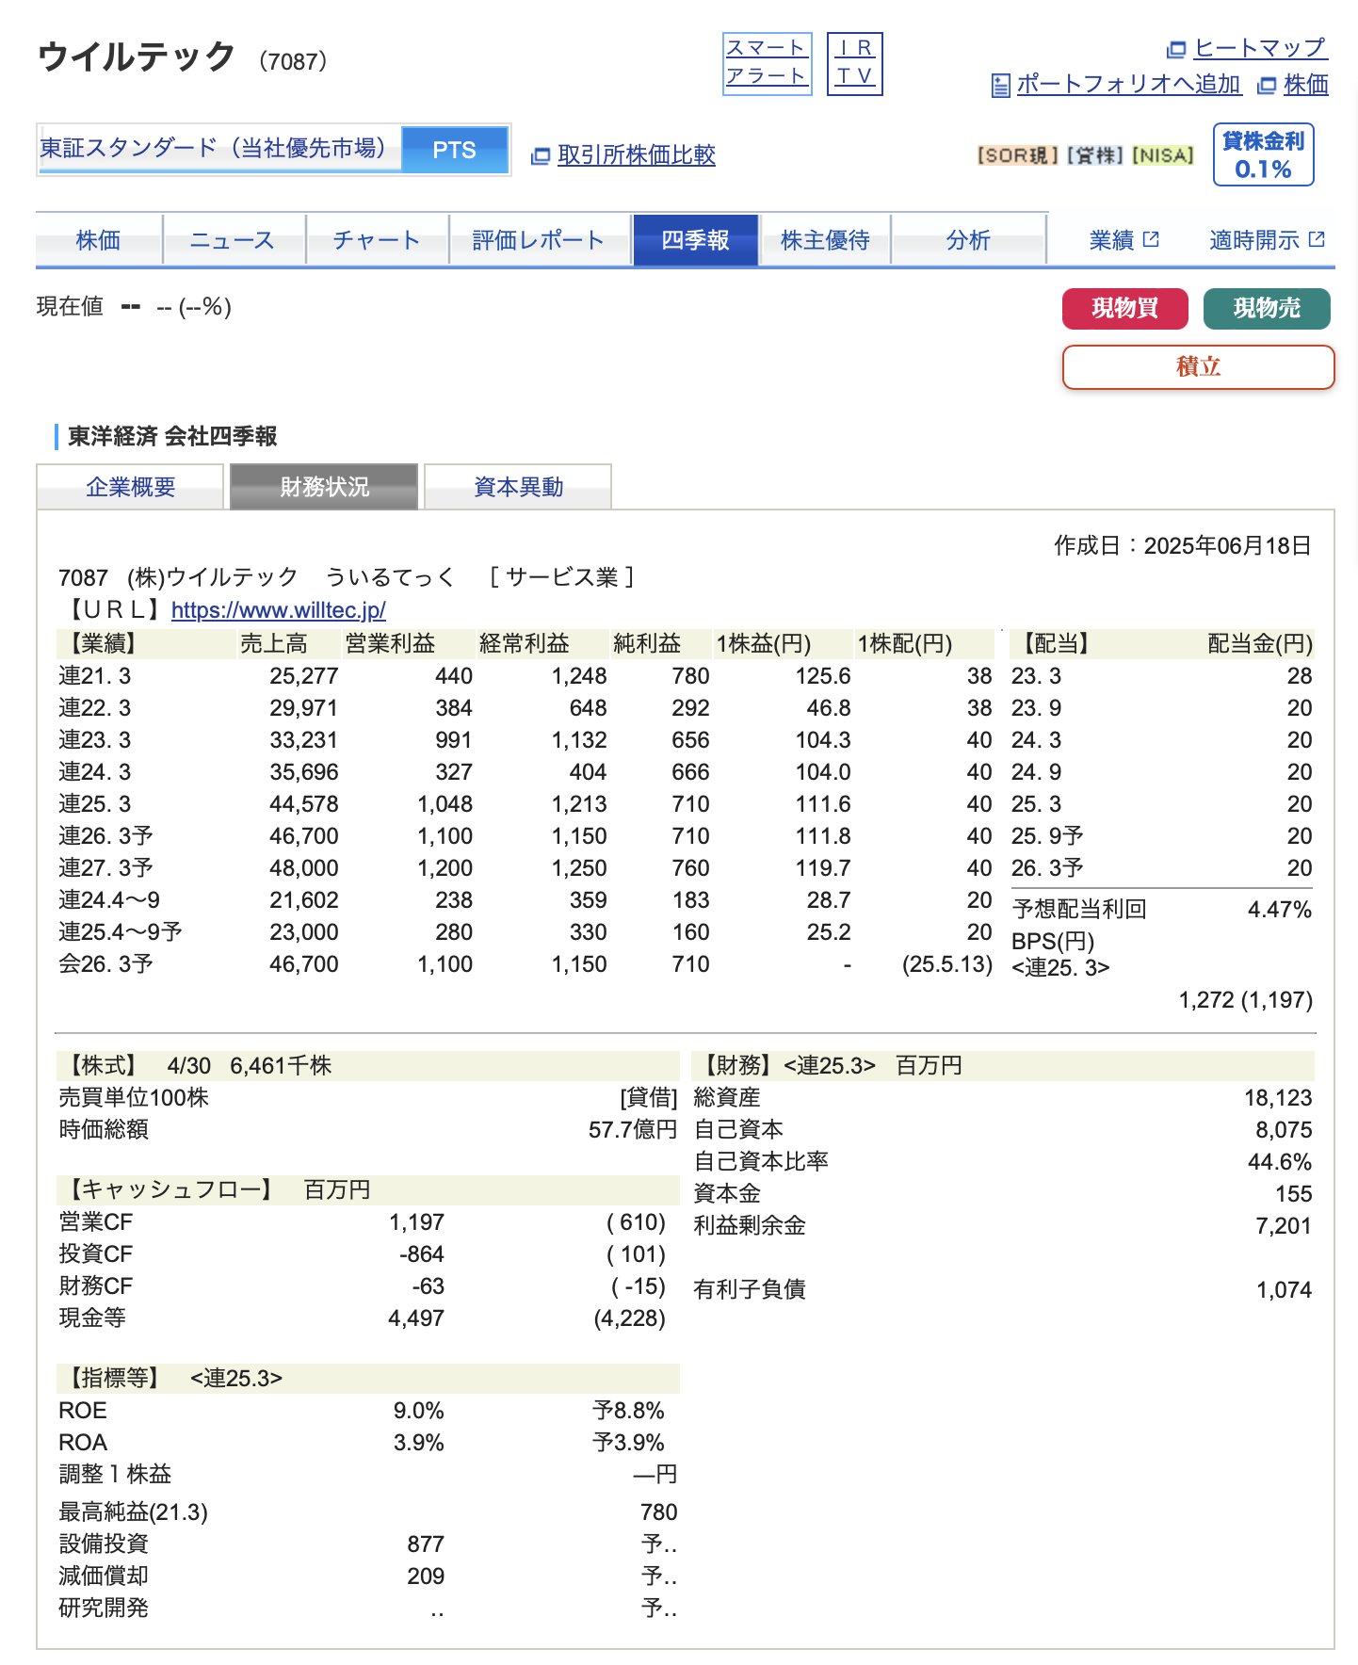
Task: Switch to the ニュース tab
Action: (x=233, y=240)
